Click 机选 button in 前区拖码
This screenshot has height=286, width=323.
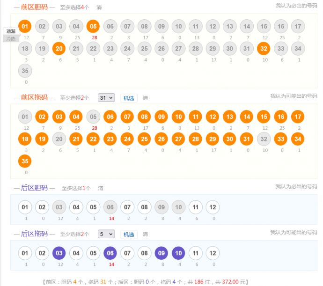[129, 98]
